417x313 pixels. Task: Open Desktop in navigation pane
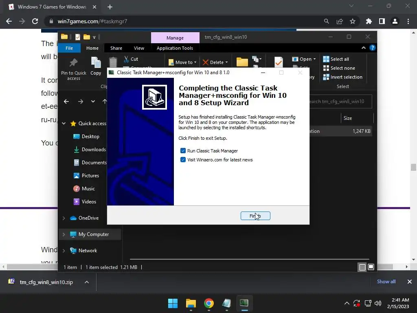(x=86, y=137)
